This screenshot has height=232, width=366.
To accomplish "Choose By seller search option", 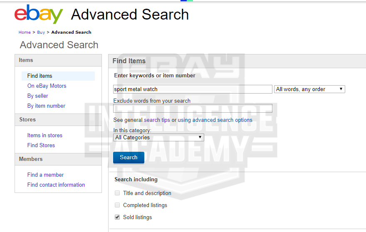I will pos(38,96).
